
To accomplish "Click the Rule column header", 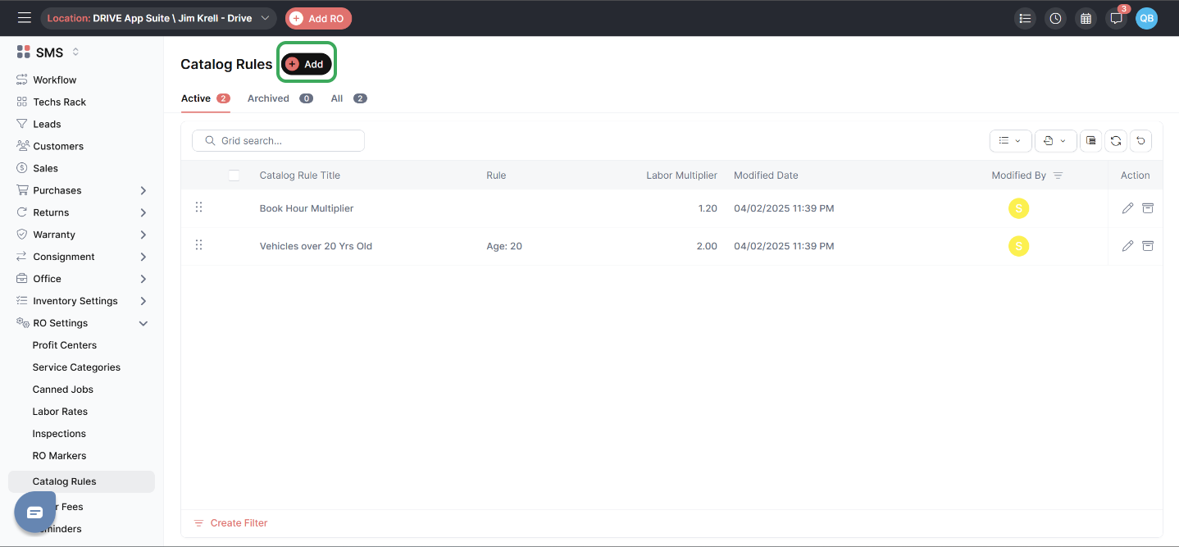I will [x=496, y=175].
